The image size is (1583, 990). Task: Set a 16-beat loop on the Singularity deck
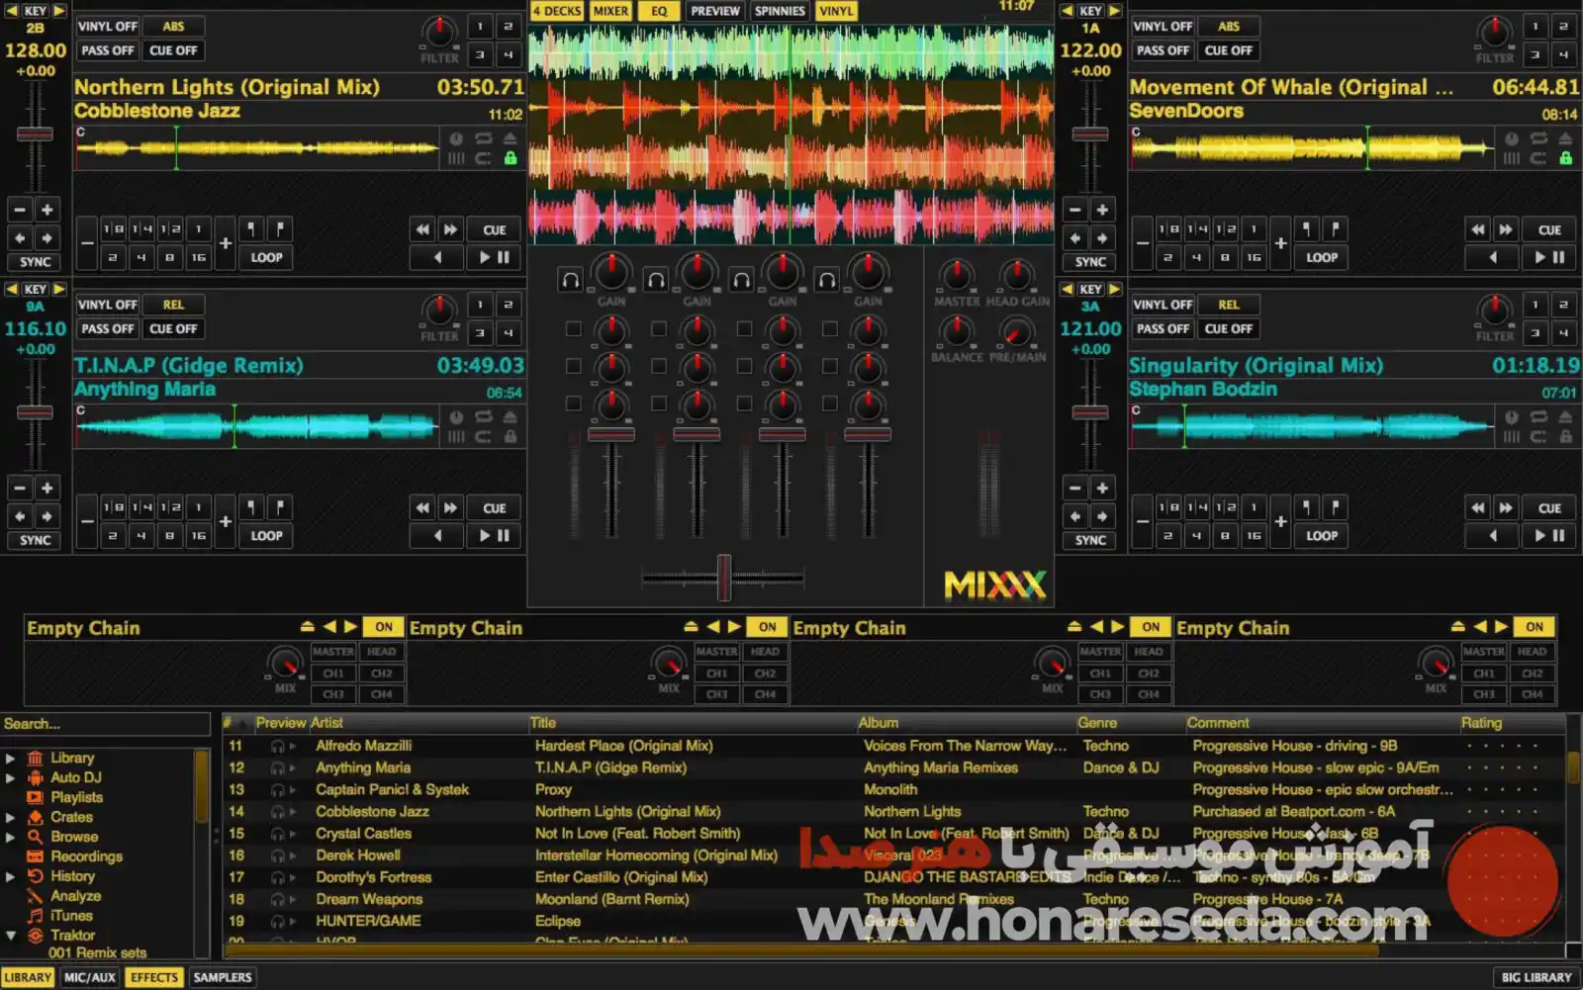tap(1254, 536)
